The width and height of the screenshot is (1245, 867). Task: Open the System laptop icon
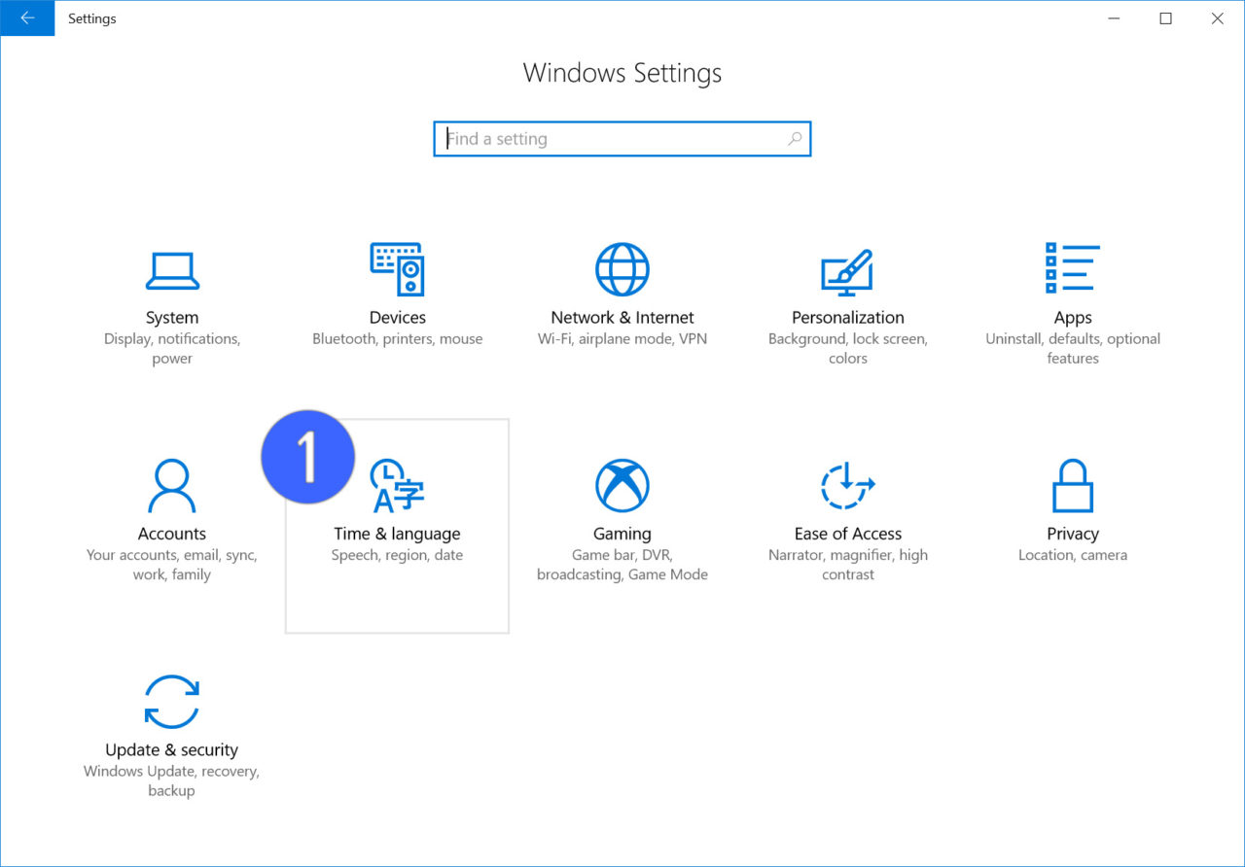[x=172, y=270]
